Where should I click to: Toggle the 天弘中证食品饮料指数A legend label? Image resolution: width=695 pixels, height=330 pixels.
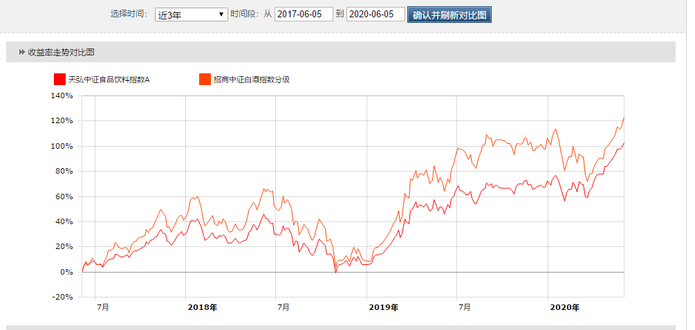click(x=109, y=80)
